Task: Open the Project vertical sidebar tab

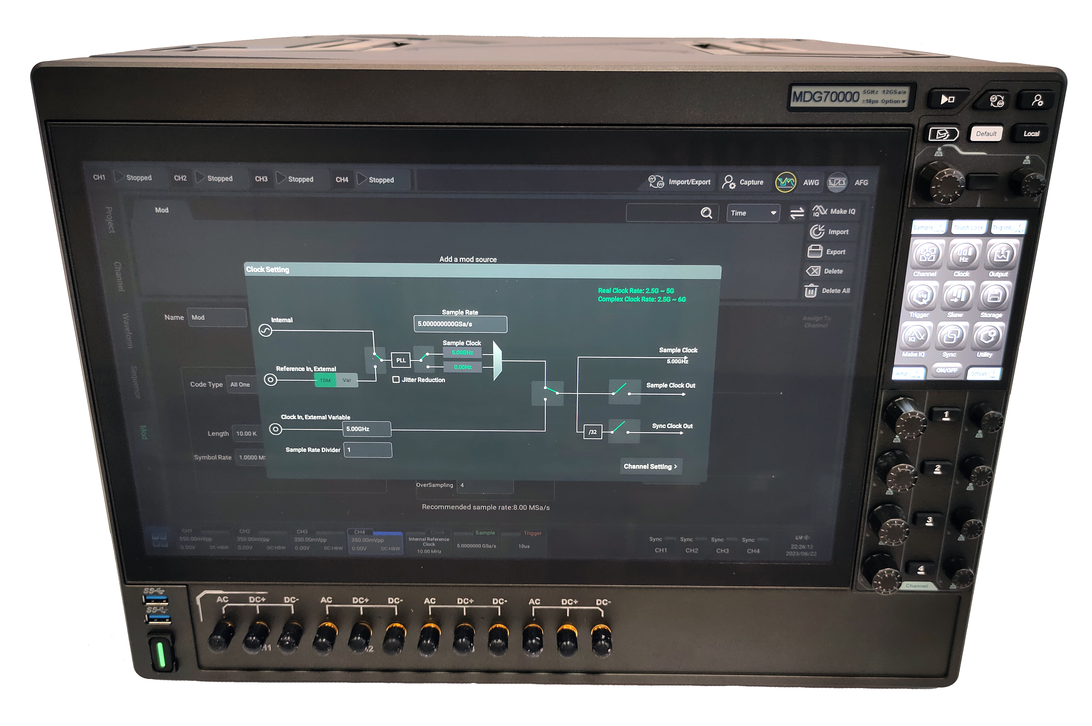Action: click(109, 219)
